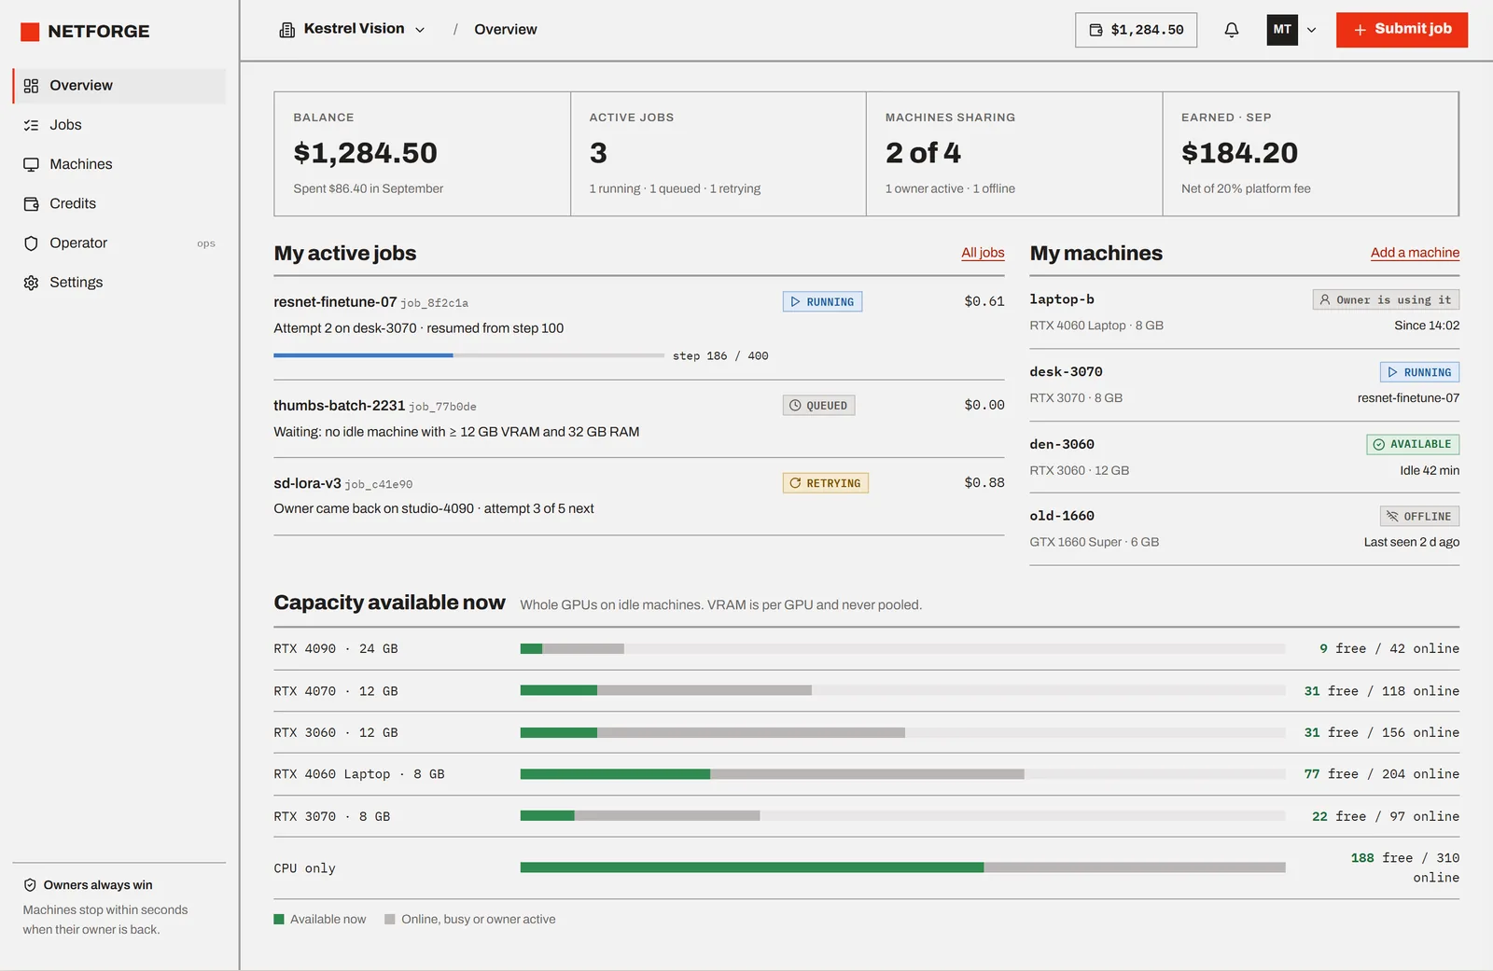Click the MT avatar
1493x971 pixels.
tap(1282, 30)
